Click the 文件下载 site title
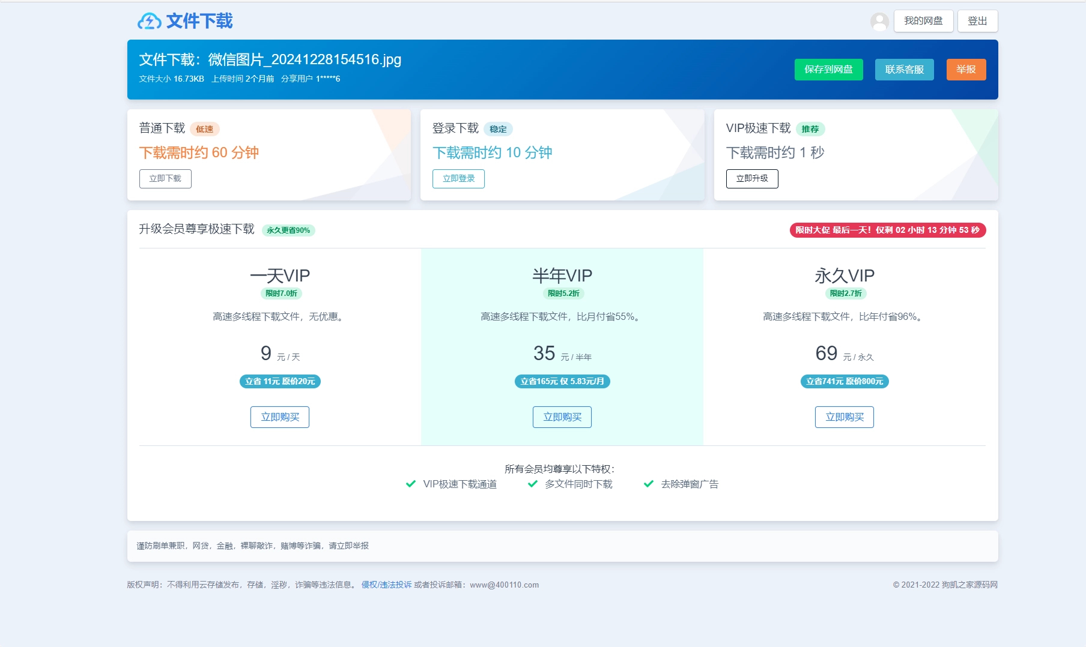This screenshot has height=647, width=1086. (x=199, y=21)
